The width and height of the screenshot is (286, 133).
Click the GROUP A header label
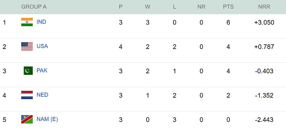(x=34, y=7)
